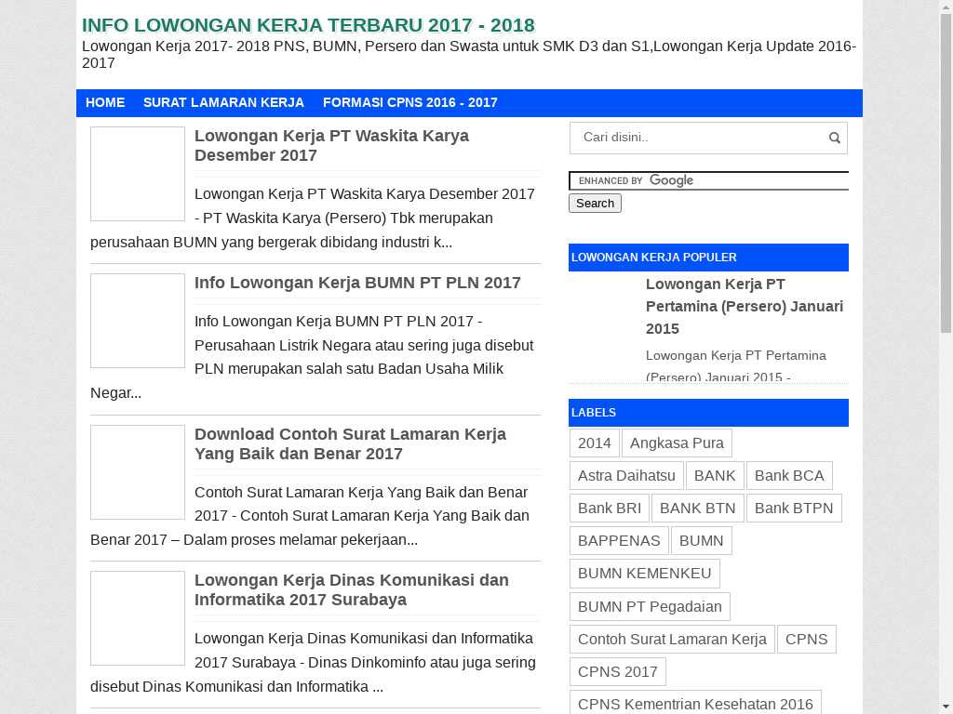Select the BANK BTN label
This screenshot has width=953, height=714.
(698, 509)
